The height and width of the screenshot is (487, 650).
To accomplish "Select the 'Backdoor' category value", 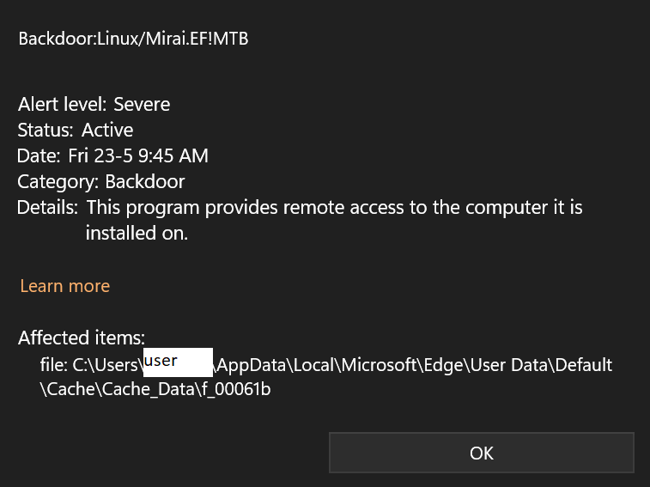I will (145, 182).
